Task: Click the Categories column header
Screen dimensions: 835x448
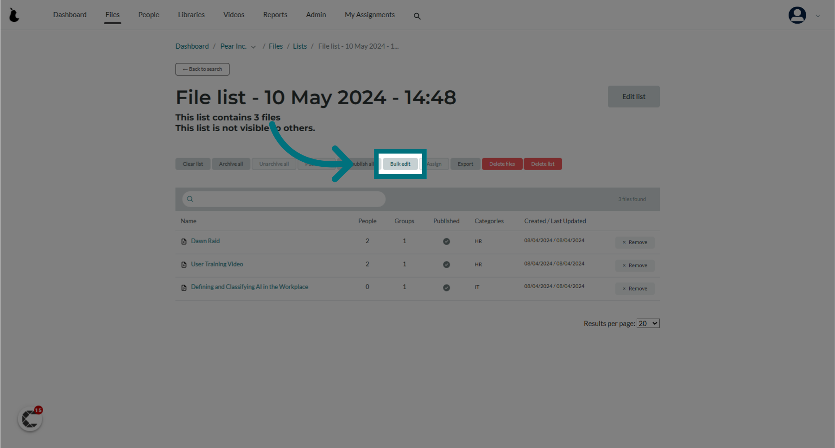Action: (x=489, y=221)
